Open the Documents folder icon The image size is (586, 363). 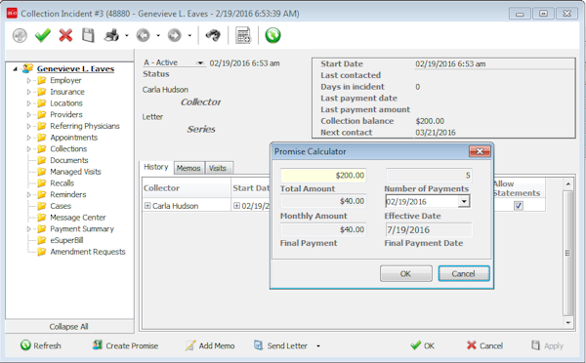click(x=42, y=161)
